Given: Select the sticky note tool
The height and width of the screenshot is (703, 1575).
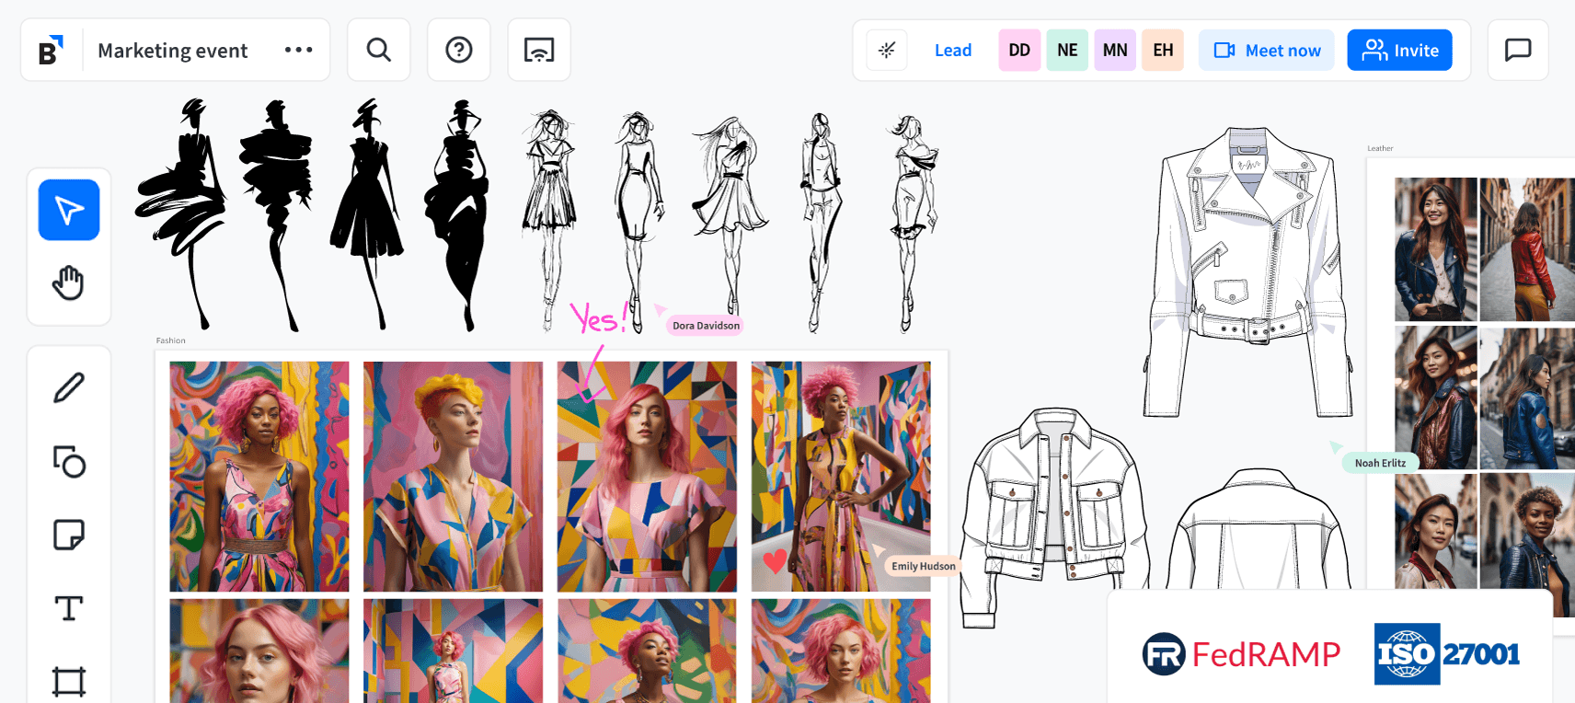Looking at the screenshot, I should [x=69, y=535].
